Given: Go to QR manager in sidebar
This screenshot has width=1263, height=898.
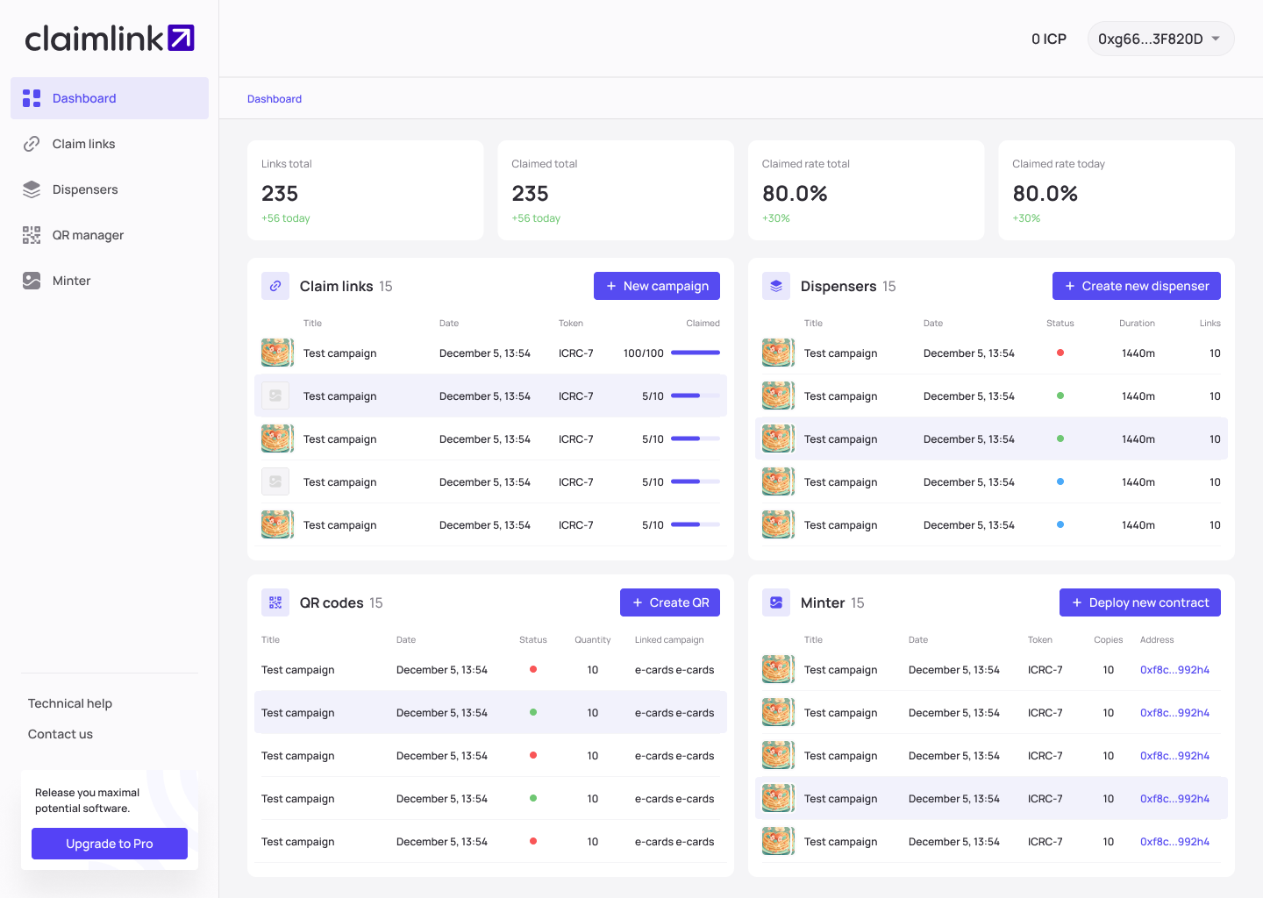Looking at the screenshot, I should coord(88,235).
